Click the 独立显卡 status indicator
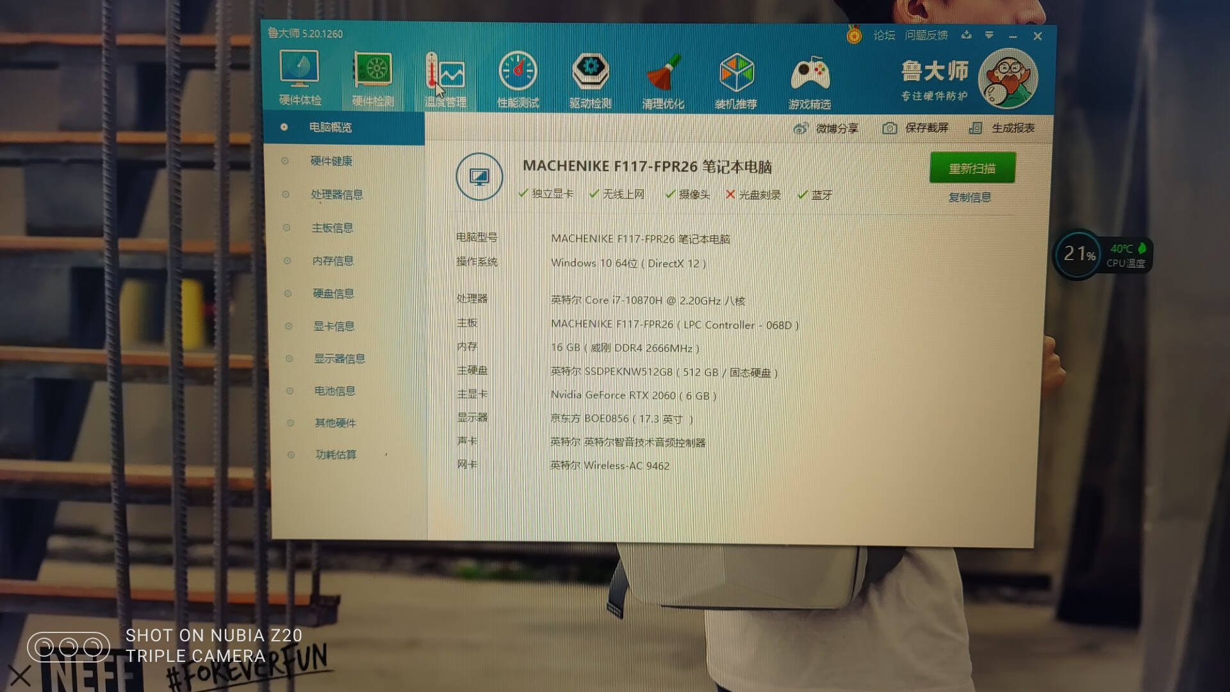Viewport: 1230px width, 692px height. 546,194
